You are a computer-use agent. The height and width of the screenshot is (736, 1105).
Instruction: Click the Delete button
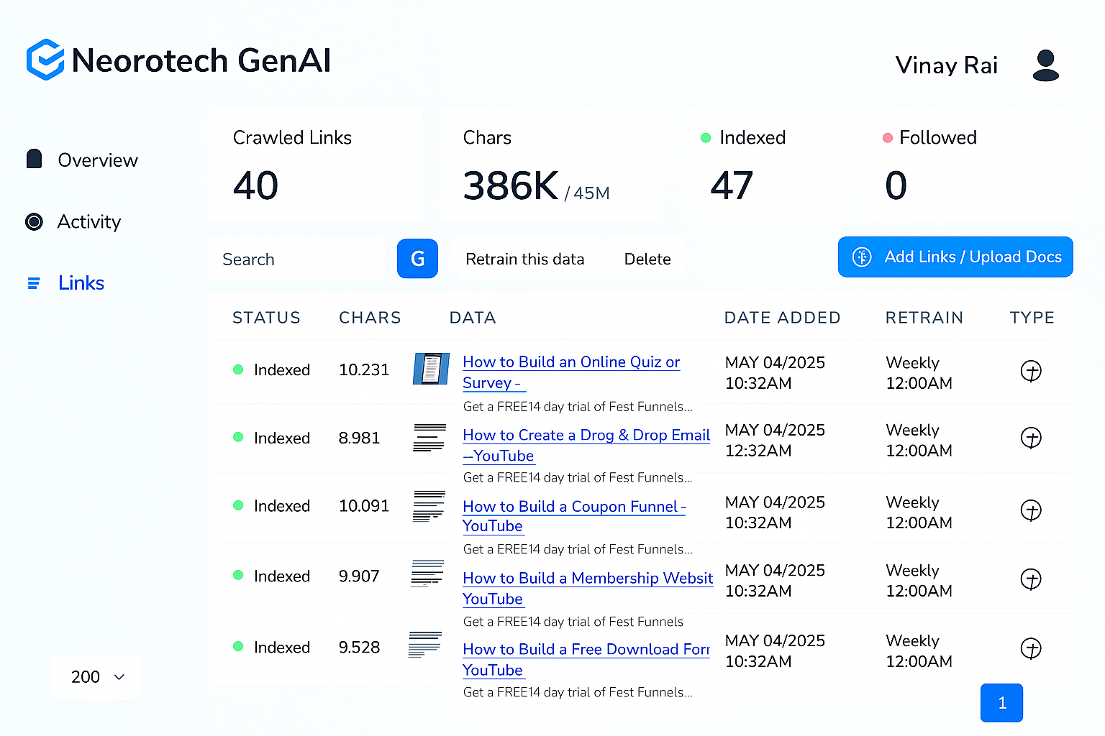[x=647, y=259]
